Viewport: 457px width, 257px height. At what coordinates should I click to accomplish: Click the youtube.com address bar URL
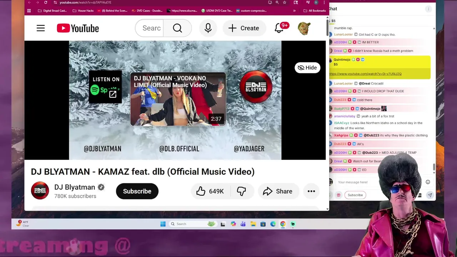coord(85,2)
